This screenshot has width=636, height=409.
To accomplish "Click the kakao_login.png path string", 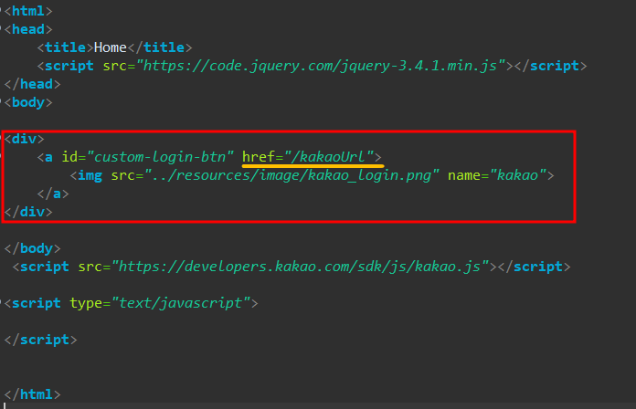I will (292, 175).
